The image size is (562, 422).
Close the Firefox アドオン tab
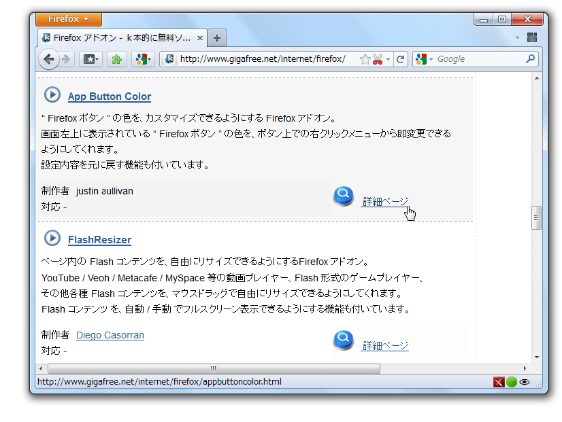click(200, 38)
